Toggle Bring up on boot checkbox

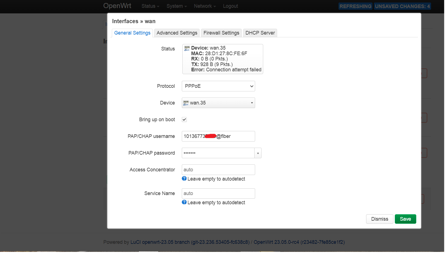pyautogui.click(x=184, y=120)
